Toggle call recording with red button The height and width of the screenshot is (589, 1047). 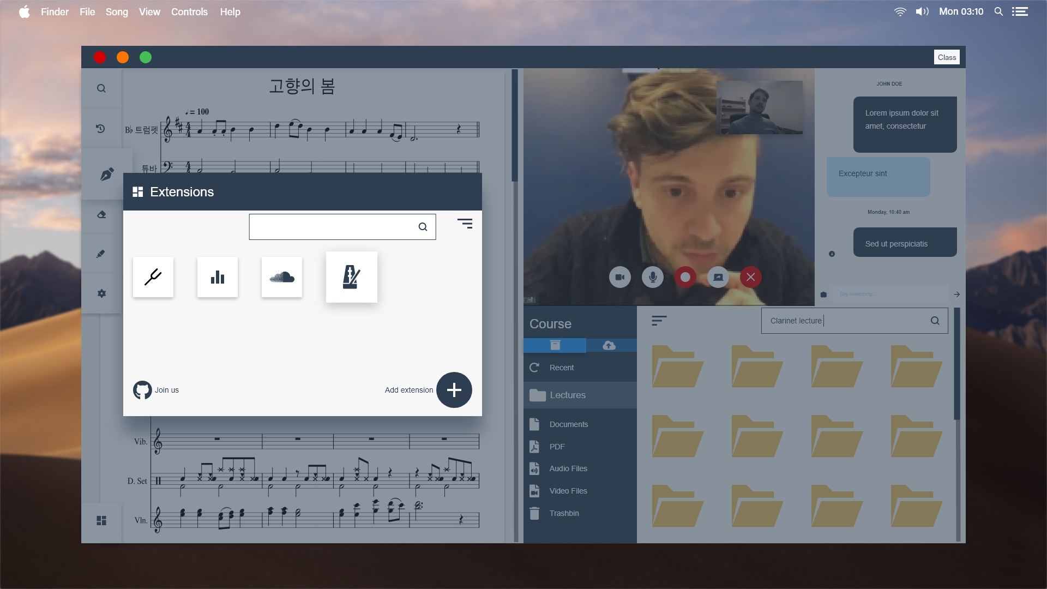tap(685, 277)
